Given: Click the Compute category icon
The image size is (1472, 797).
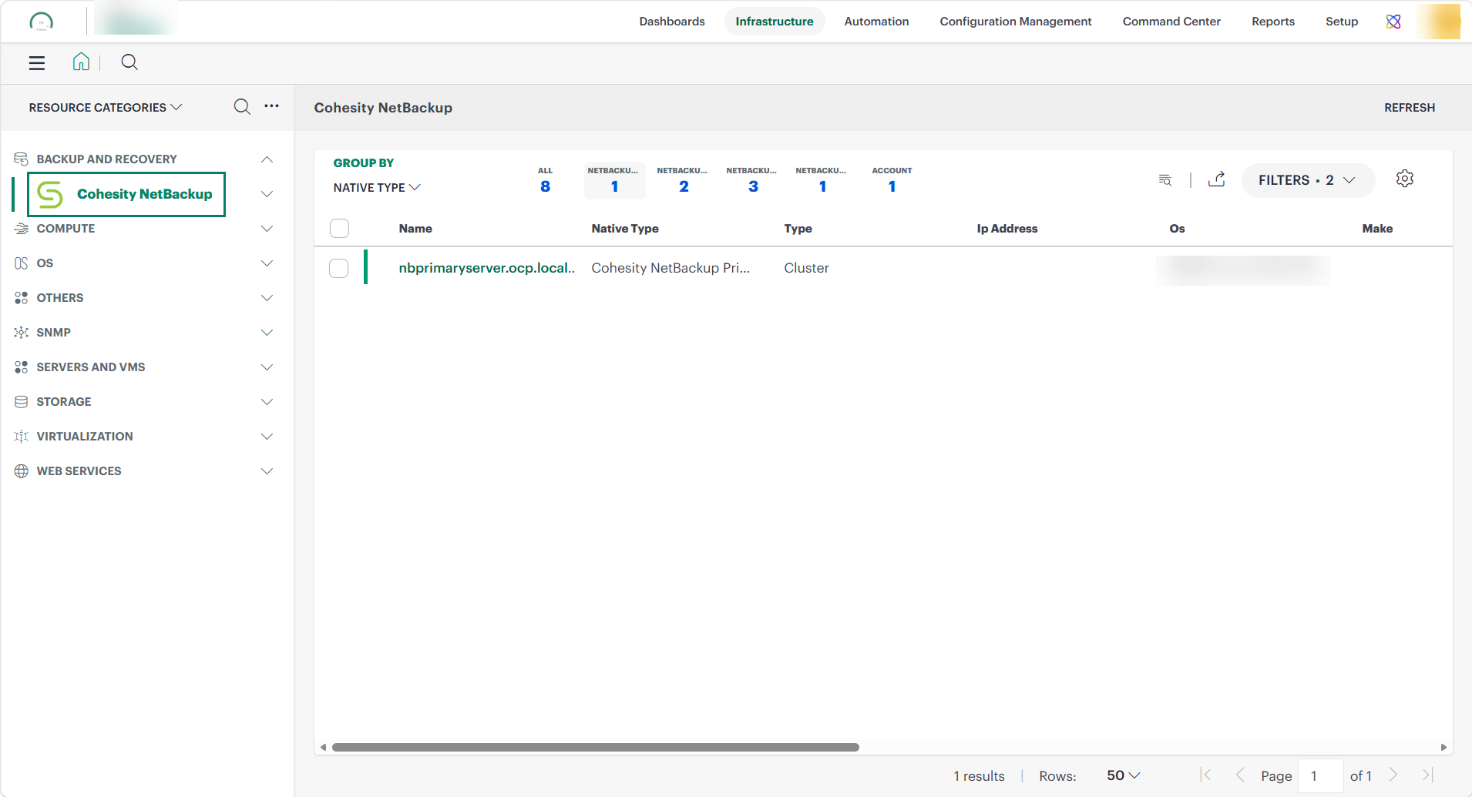Looking at the screenshot, I should pyautogui.click(x=21, y=229).
